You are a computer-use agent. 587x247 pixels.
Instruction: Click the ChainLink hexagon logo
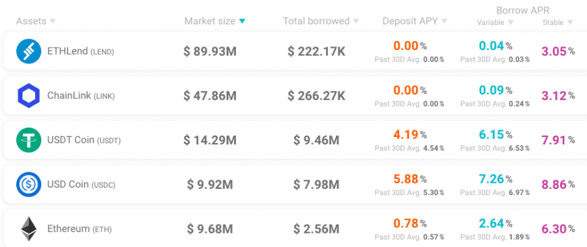click(x=28, y=96)
